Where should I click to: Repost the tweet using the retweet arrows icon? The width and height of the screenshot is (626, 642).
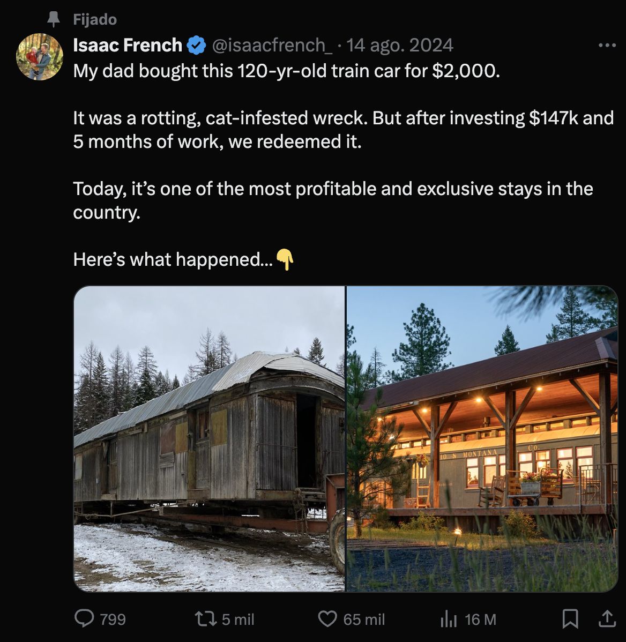[205, 618]
